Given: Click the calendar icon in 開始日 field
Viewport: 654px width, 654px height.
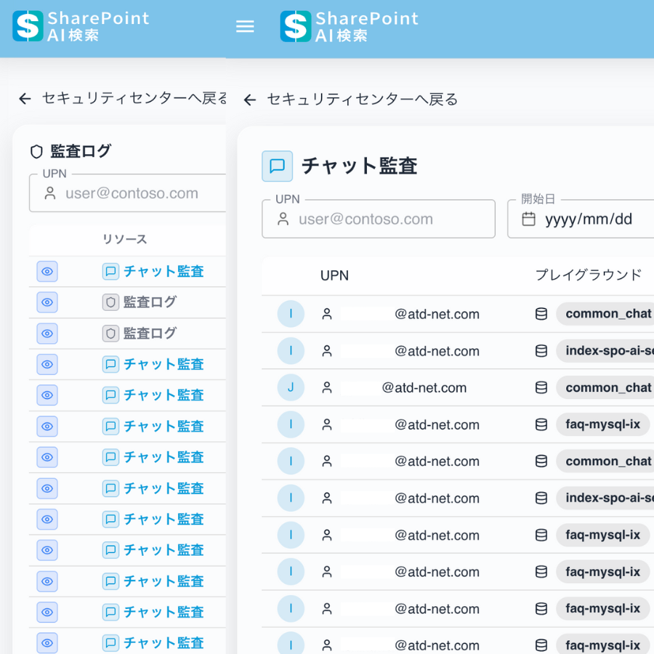Looking at the screenshot, I should 529,219.
